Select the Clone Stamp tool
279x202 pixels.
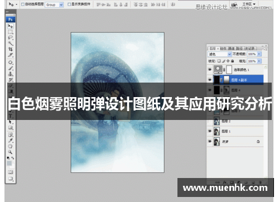[x=11, y=74]
